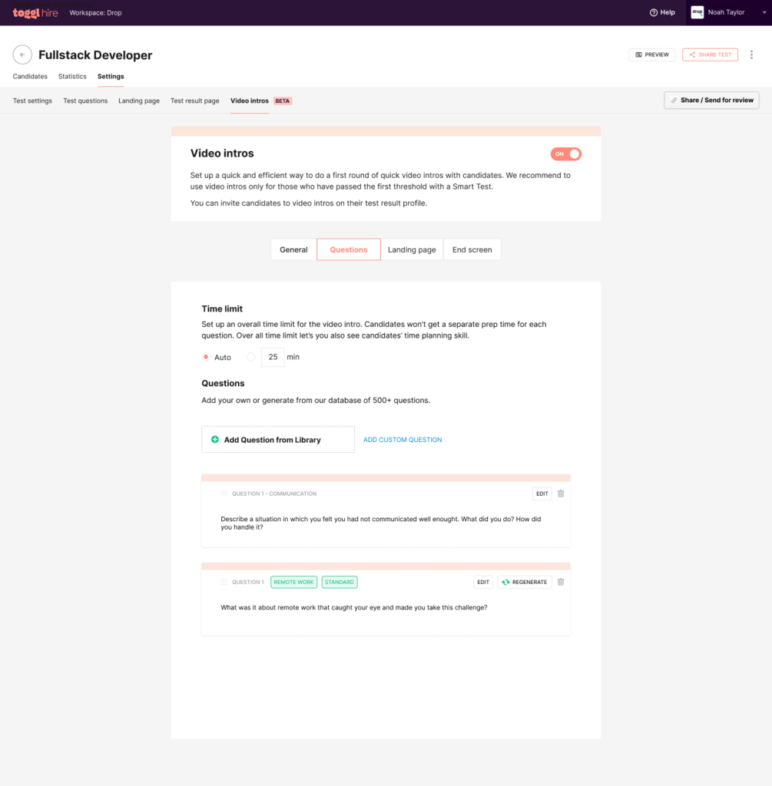772x786 pixels.
Task: Click the back arrow beside Fullstack Developer
Action: [x=22, y=54]
